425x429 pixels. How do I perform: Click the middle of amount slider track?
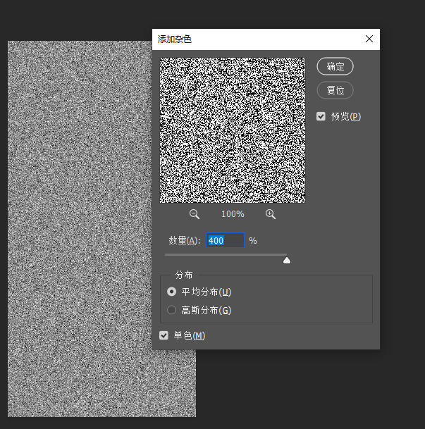226,254
